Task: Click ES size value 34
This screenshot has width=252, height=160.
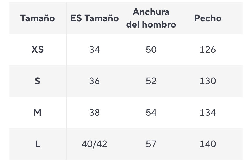Action: tap(94, 50)
